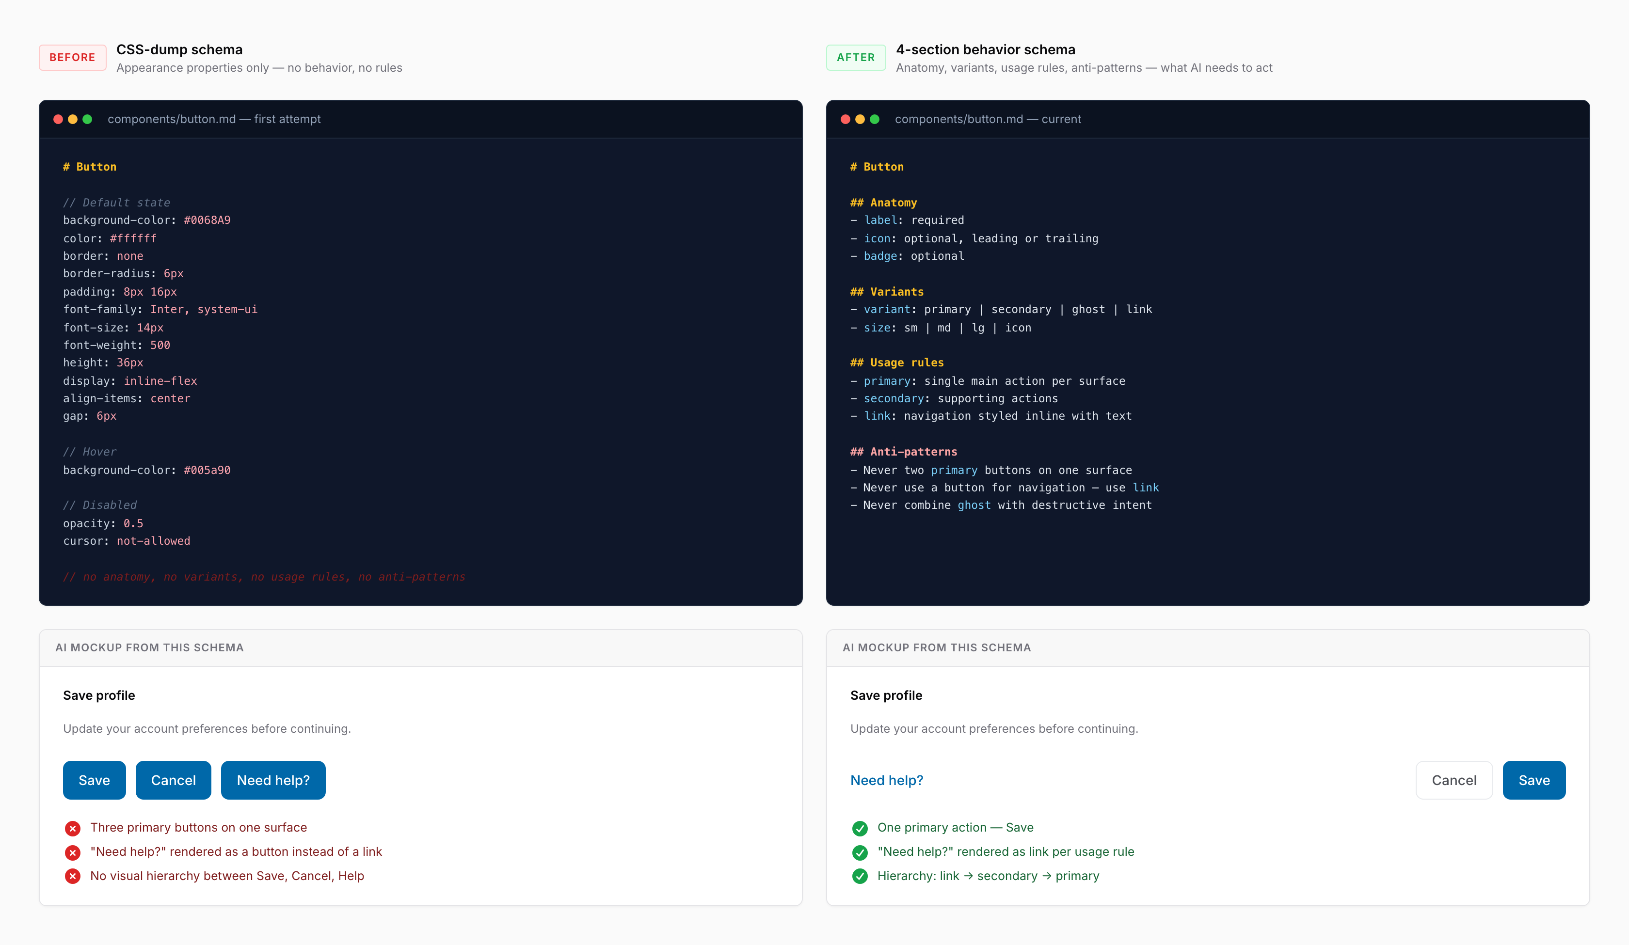Click the '// Disabled' comment
The width and height of the screenshot is (1629, 945).
[x=99, y=505]
